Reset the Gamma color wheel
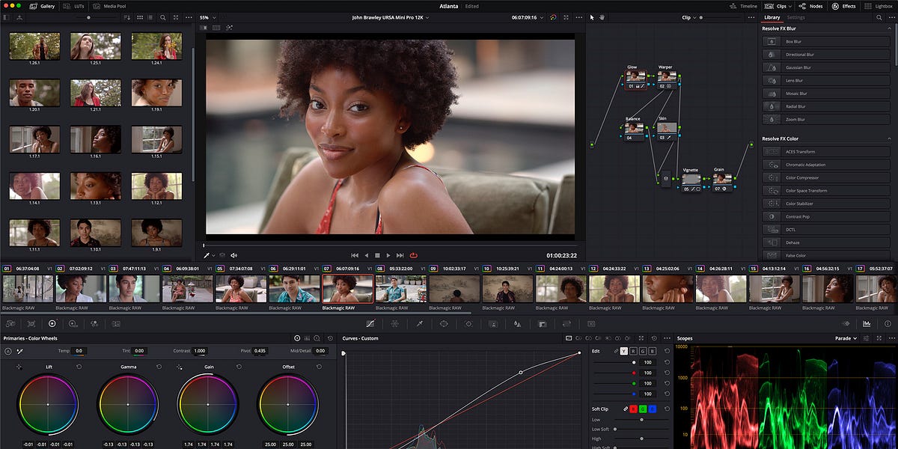 [159, 367]
